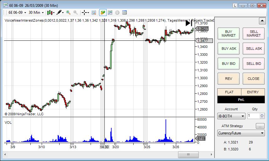Expand the chart style dropdown arrow

[x=54, y=13]
